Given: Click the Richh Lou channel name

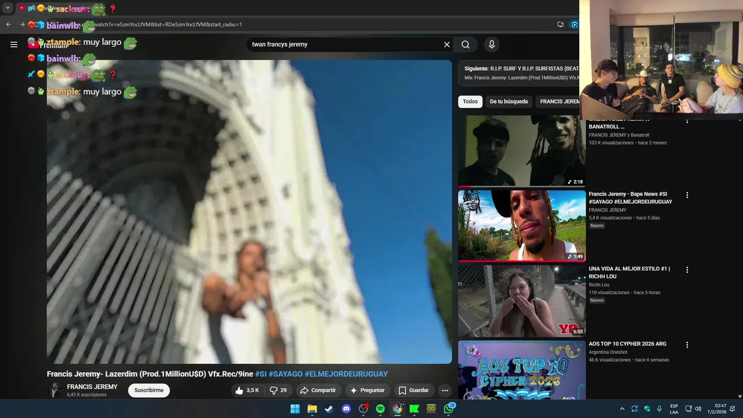Looking at the screenshot, I should coord(599,285).
